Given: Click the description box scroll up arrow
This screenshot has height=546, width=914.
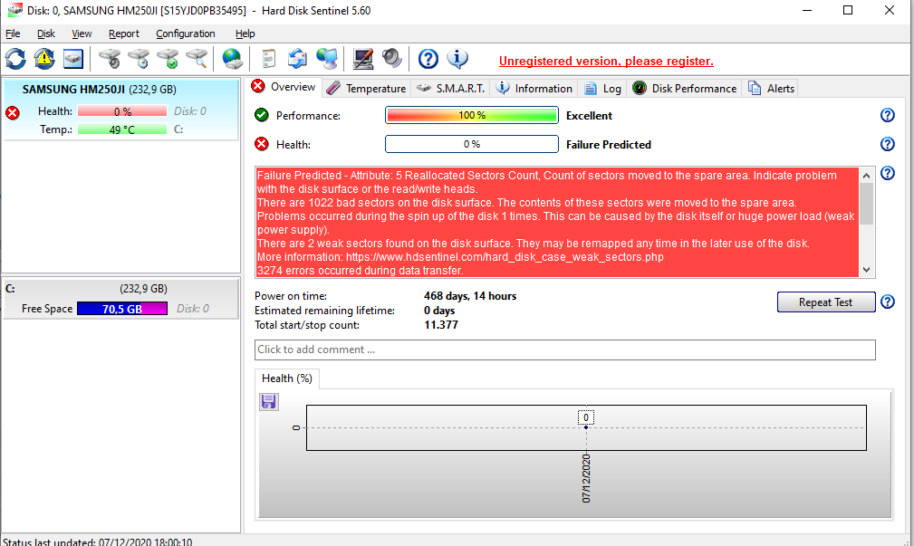Looking at the screenshot, I should (x=866, y=176).
